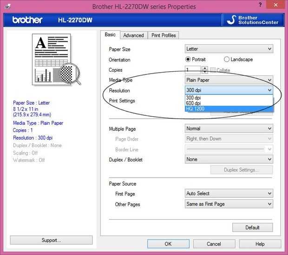The height and width of the screenshot is (255, 288).
Task: Open the First Page paper source dropdown
Action: click(x=229, y=194)
